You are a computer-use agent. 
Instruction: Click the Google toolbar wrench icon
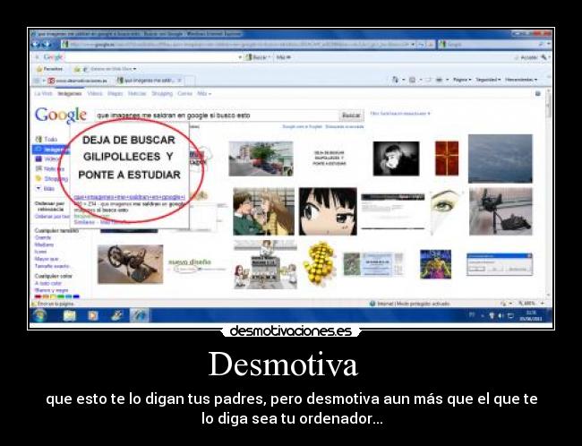[x=543, y=57]
